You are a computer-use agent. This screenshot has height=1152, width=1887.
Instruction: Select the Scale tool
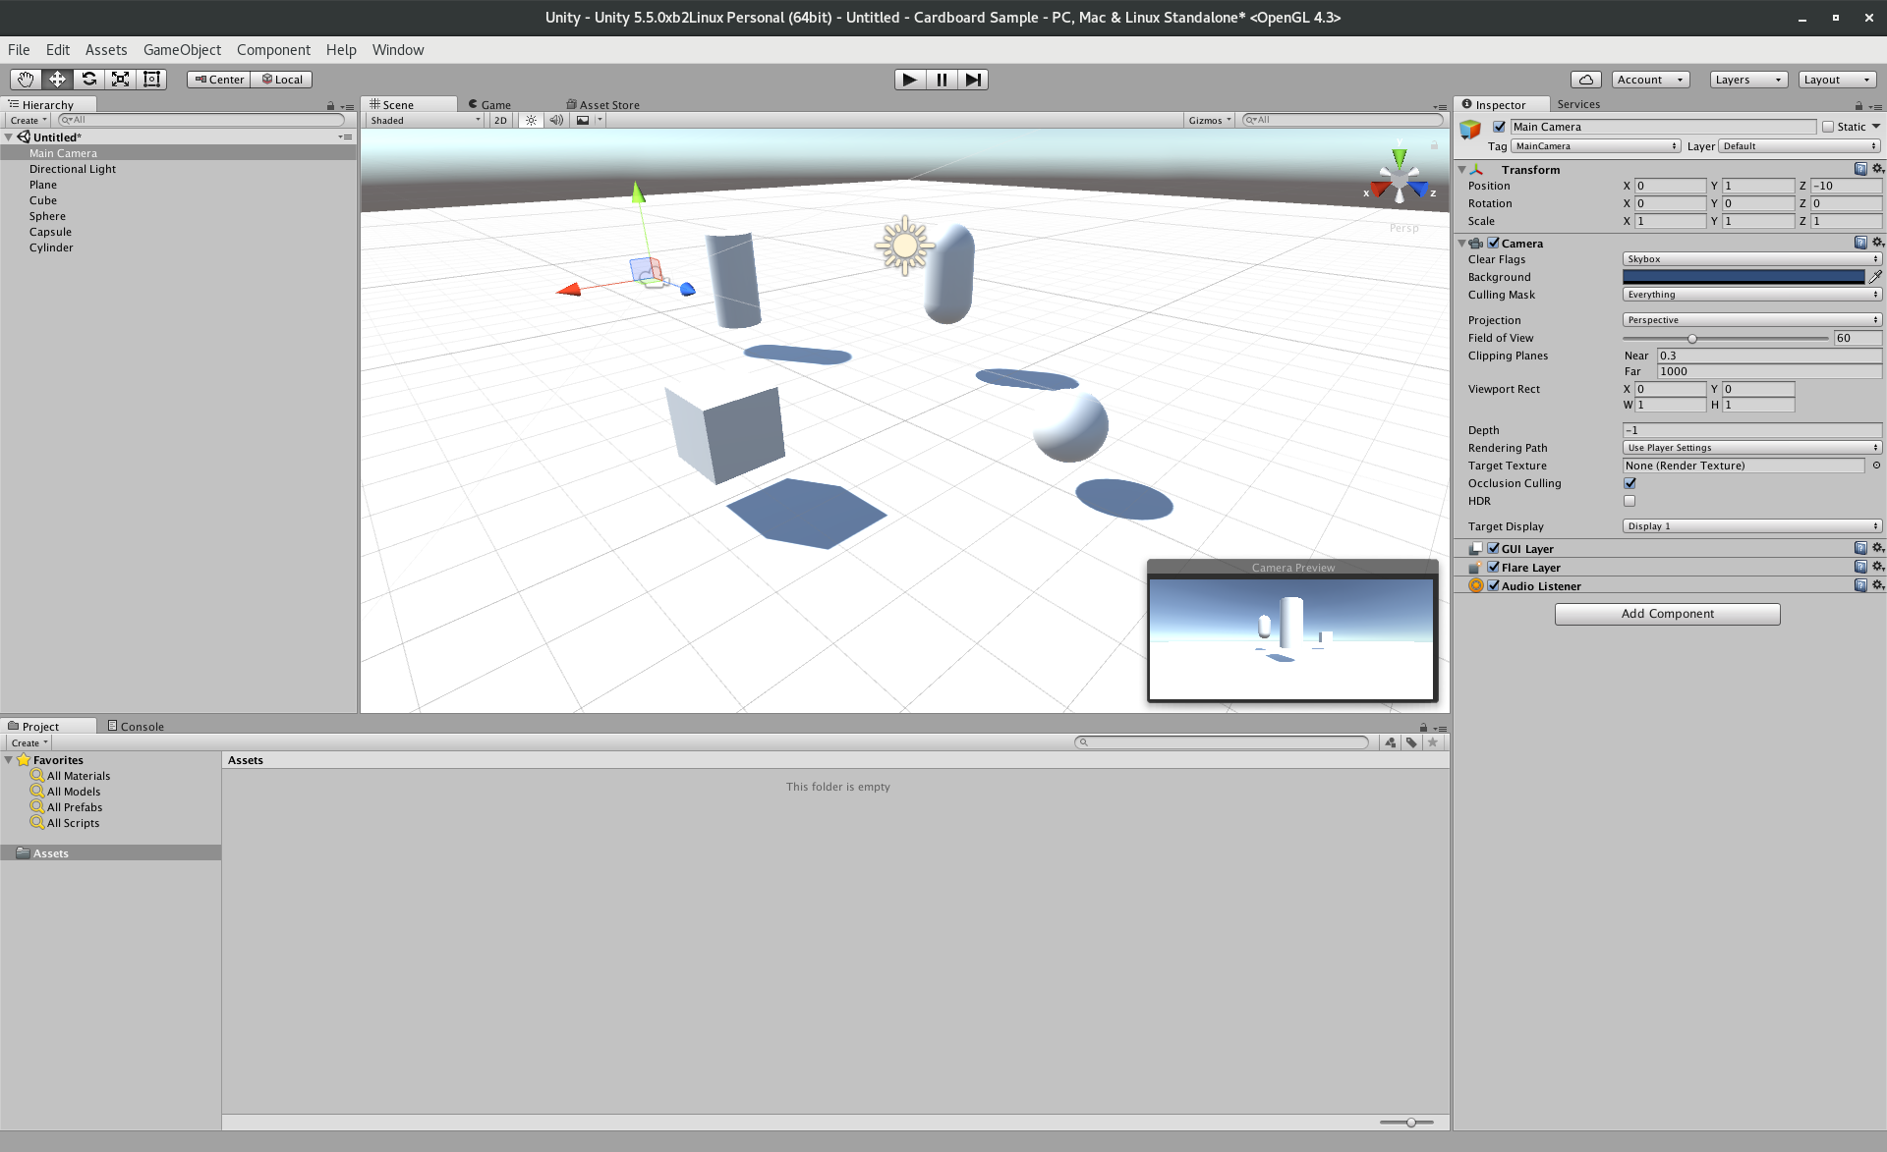(x=120, y=80)
